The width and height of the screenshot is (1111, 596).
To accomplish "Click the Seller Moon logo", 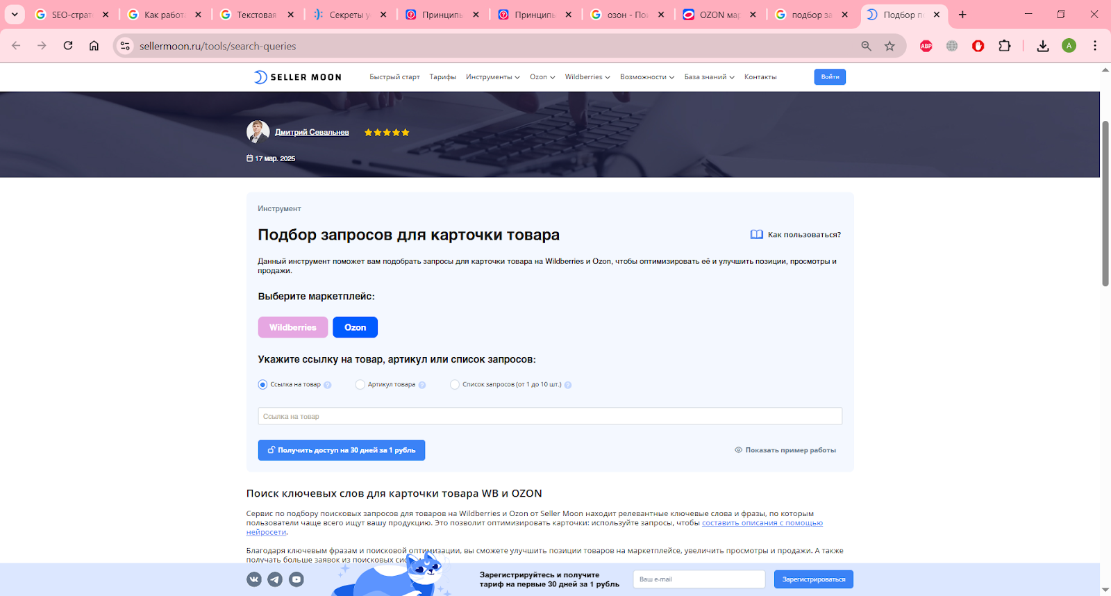I will click(x=298, y=77).
